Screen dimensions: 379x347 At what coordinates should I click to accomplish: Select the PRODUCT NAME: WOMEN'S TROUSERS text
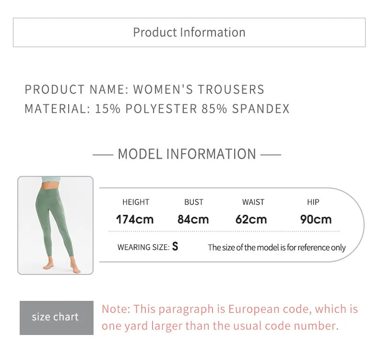144,89
